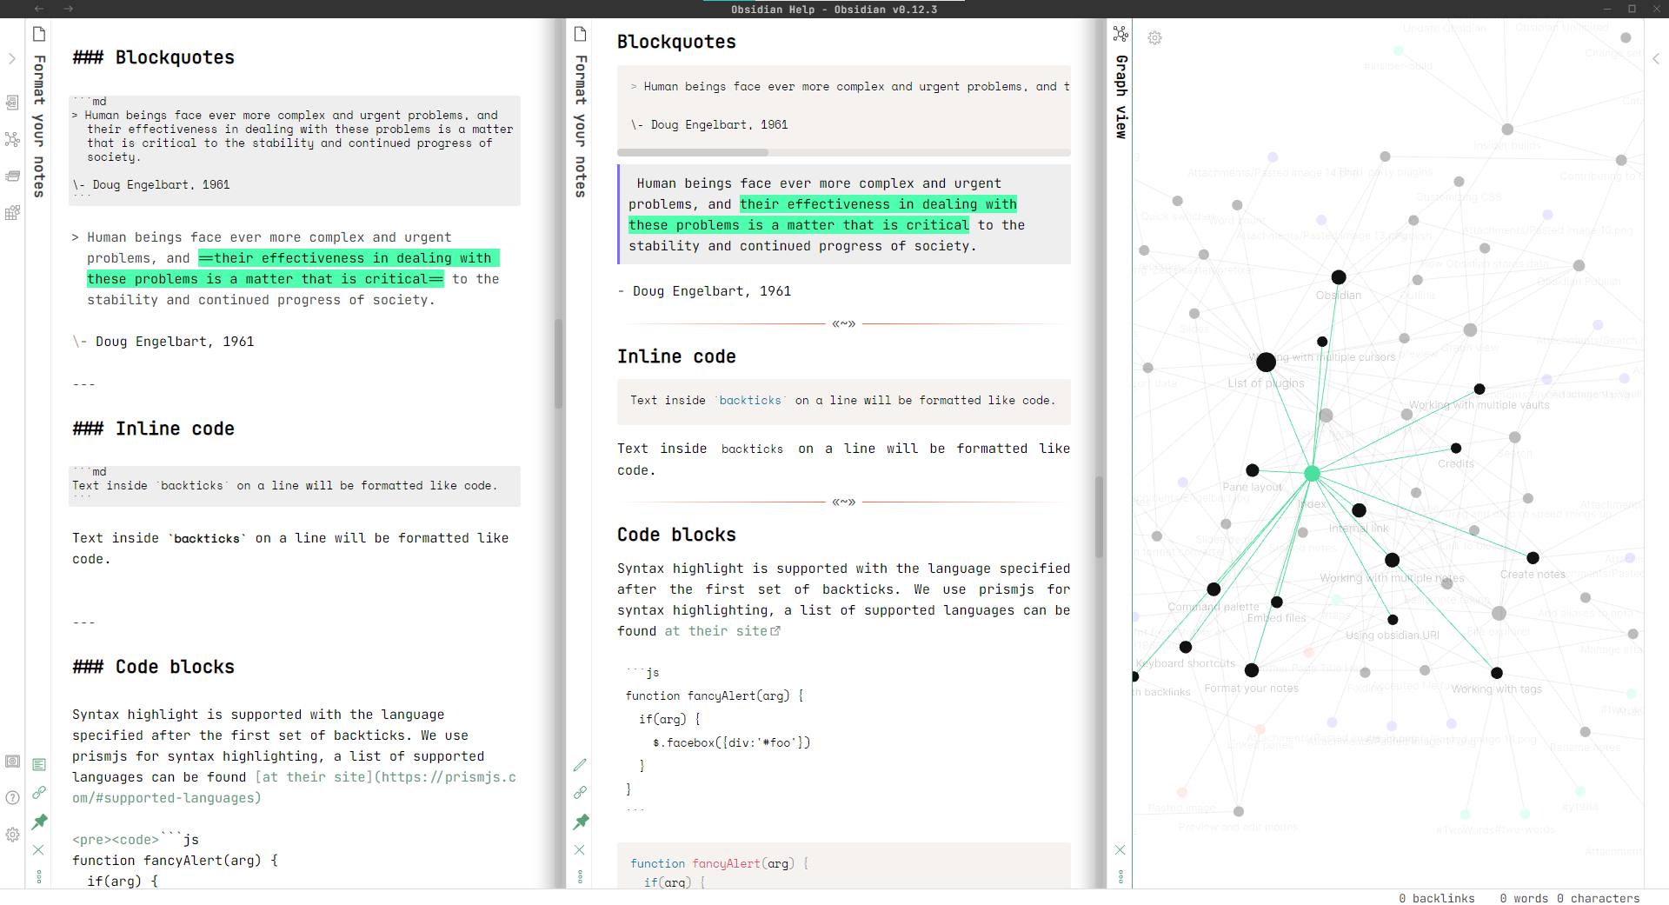1669x905 pixels.
Task: Select the 'Create notes' graph node
Action: pos(1533,558)
